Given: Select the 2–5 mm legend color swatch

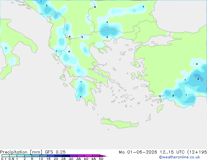Looking at the screenshot, I should (28, 156).
